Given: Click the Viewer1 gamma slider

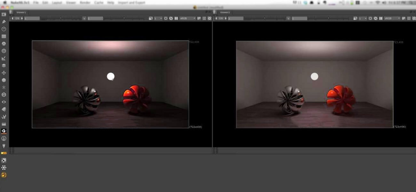Looking at the screenshot, I should (x=124, y=19).
